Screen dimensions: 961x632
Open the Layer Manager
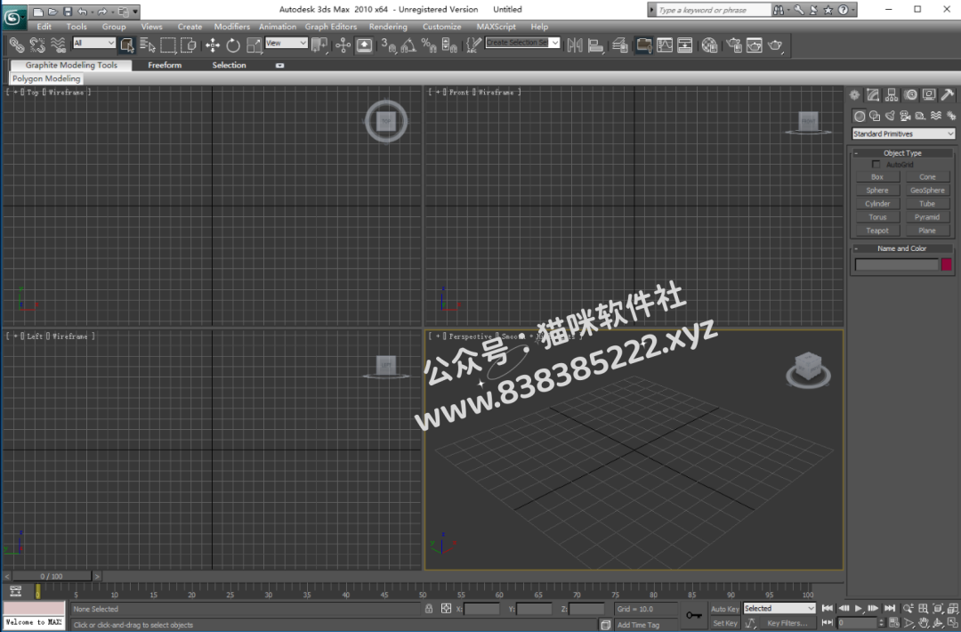click(619, 45)
